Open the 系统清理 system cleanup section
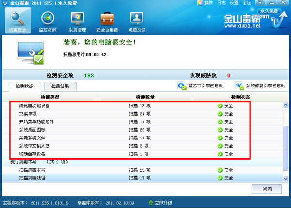This screenshot has height=208, width=291. pyautogui.click(x=78, y=22)
